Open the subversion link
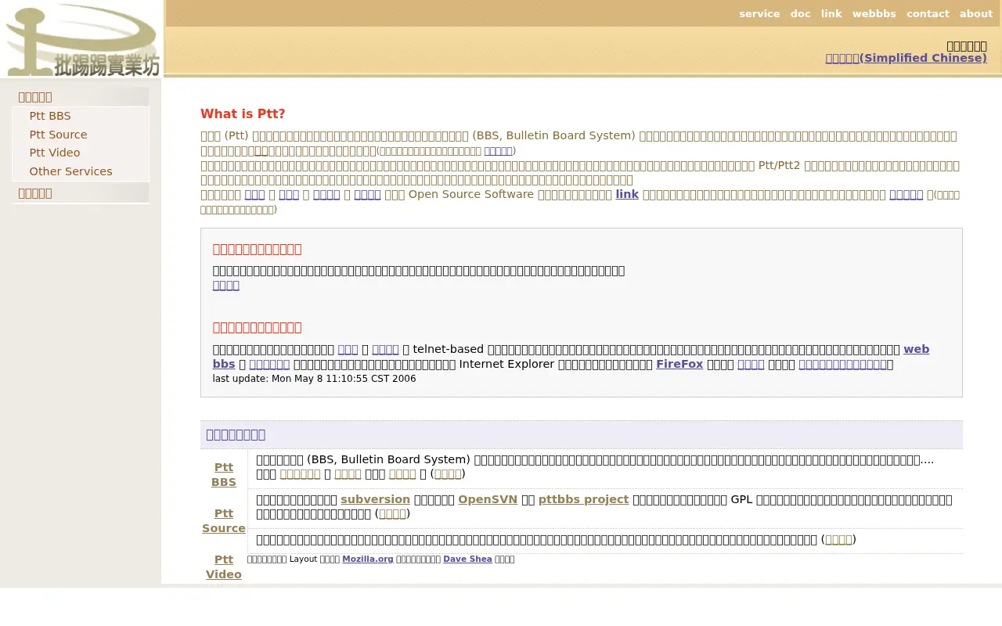Screen dimensions: 1002x626 375,499
